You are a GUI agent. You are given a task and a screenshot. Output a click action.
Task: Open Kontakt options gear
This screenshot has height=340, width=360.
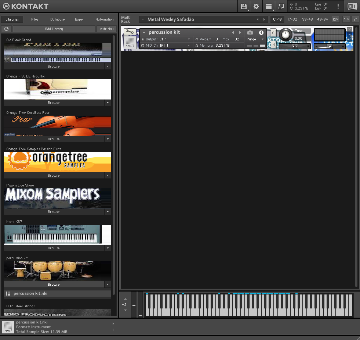point(256,7)
